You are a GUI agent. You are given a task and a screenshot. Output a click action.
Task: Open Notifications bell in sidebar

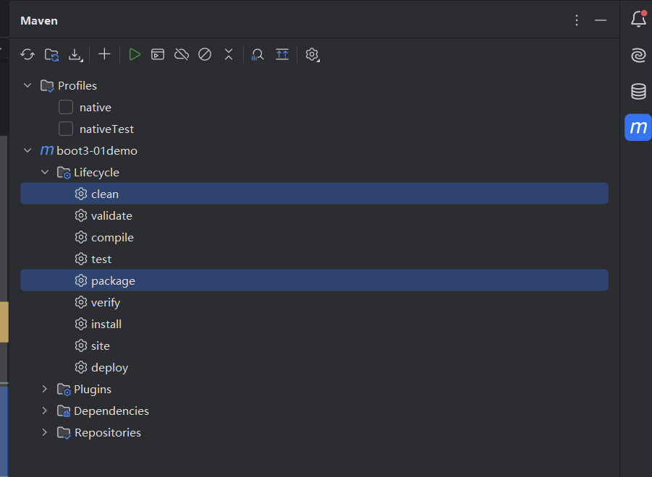click(x=639, y=19)
